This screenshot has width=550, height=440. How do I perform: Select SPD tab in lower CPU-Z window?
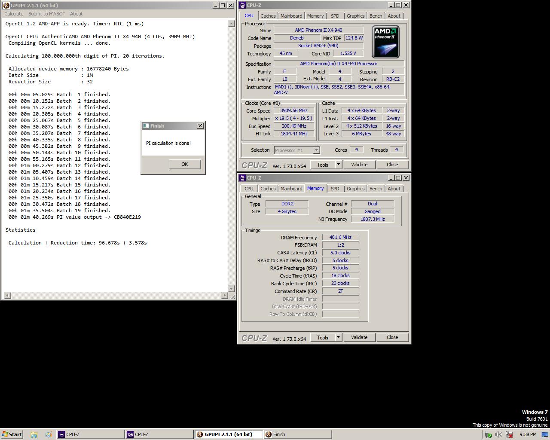pyautogui.click(x=335, y=189)
